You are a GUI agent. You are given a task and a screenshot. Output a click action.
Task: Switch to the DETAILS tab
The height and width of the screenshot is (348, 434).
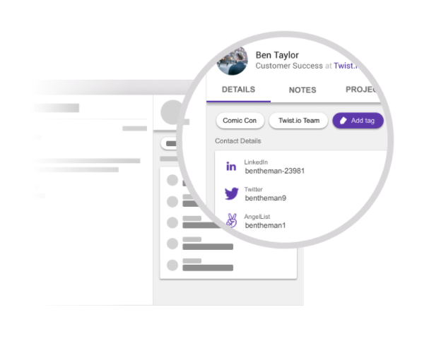point(238,90)
